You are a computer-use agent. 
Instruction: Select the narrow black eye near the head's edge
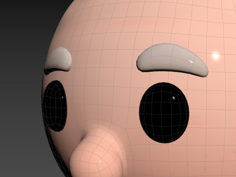click(55, 106)
